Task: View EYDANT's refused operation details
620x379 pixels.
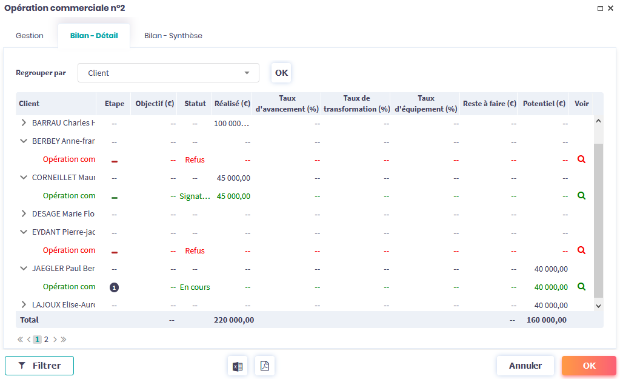Action: tap(581, 250)
